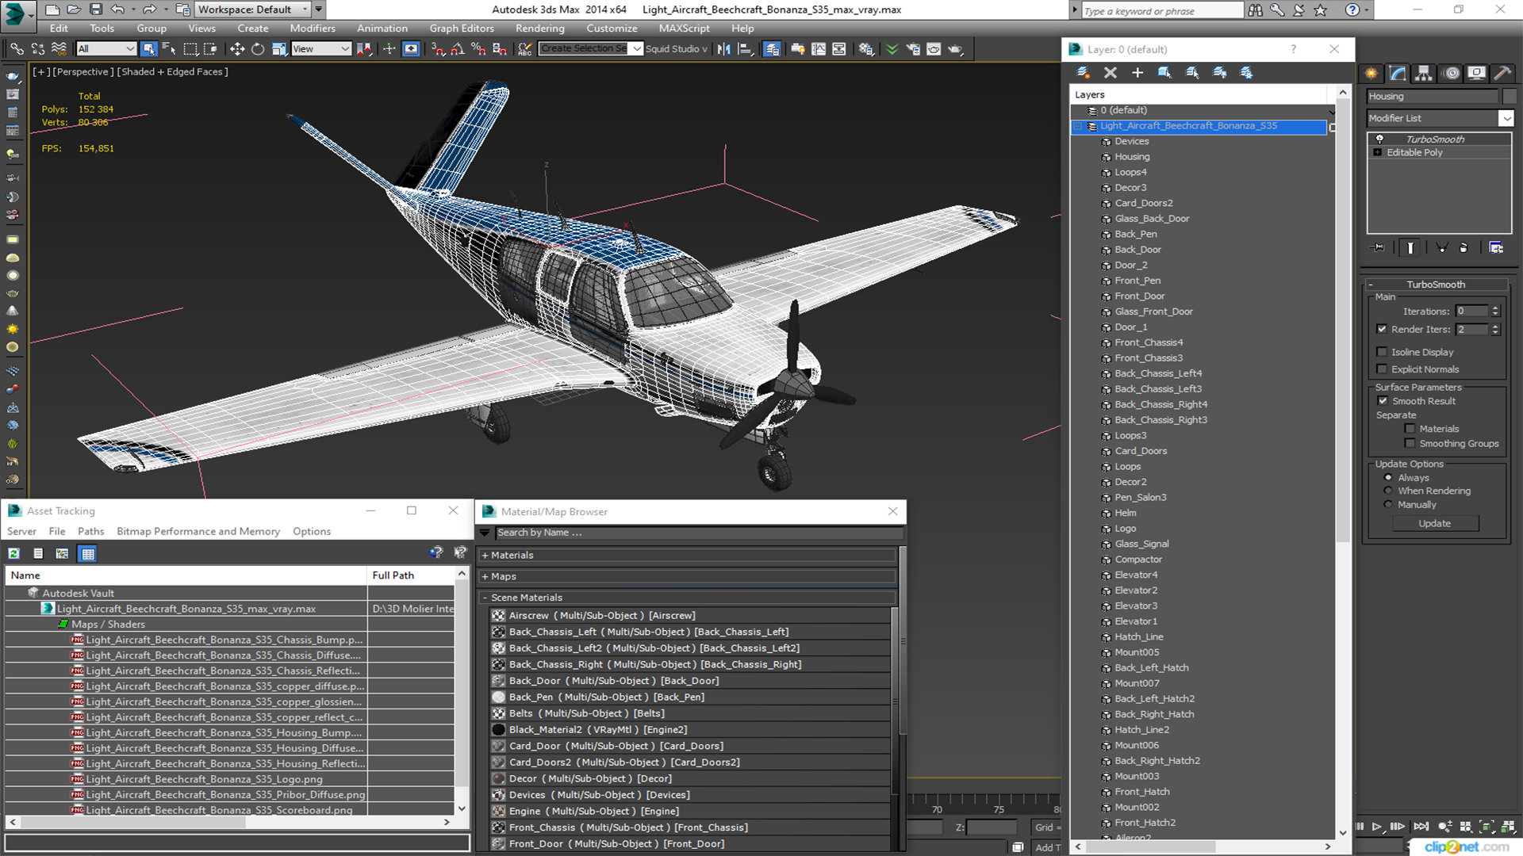Click the Render teapot icon
Screen dimensions: 1523x856
click(955, 49)
